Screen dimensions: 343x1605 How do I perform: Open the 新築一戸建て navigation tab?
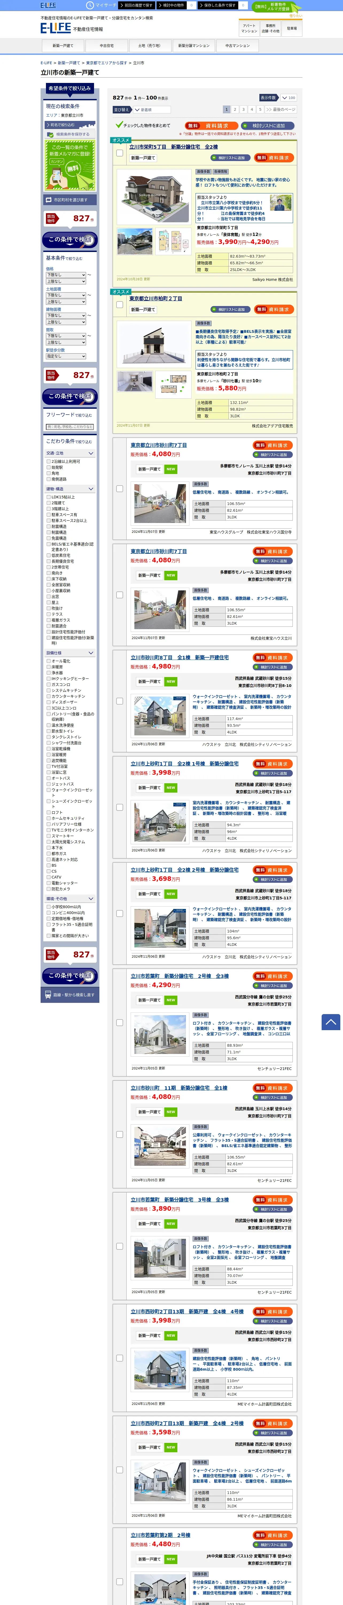(x=63, y=45)
